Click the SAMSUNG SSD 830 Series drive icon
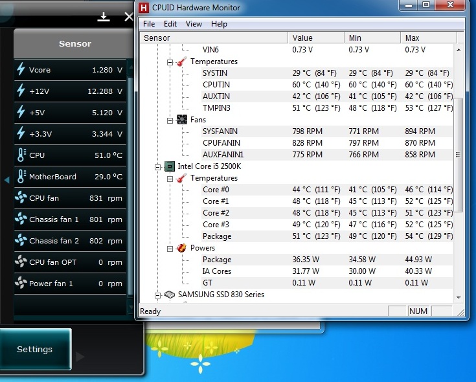476x382 pixels. (170, 295)
